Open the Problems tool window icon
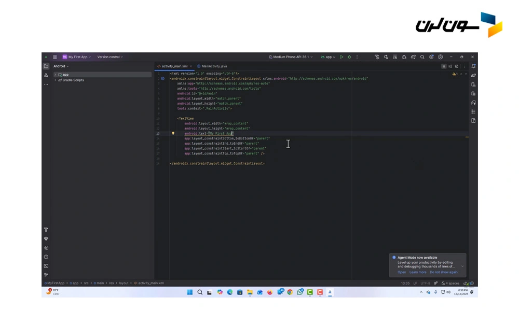 (46, 257)
